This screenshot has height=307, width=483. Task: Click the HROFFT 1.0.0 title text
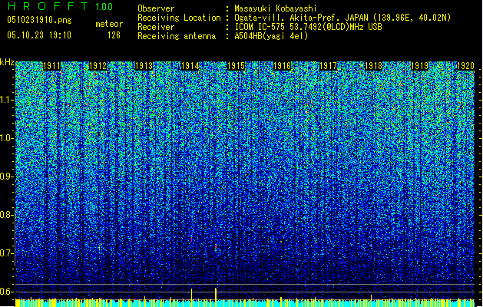click(61, 6)
